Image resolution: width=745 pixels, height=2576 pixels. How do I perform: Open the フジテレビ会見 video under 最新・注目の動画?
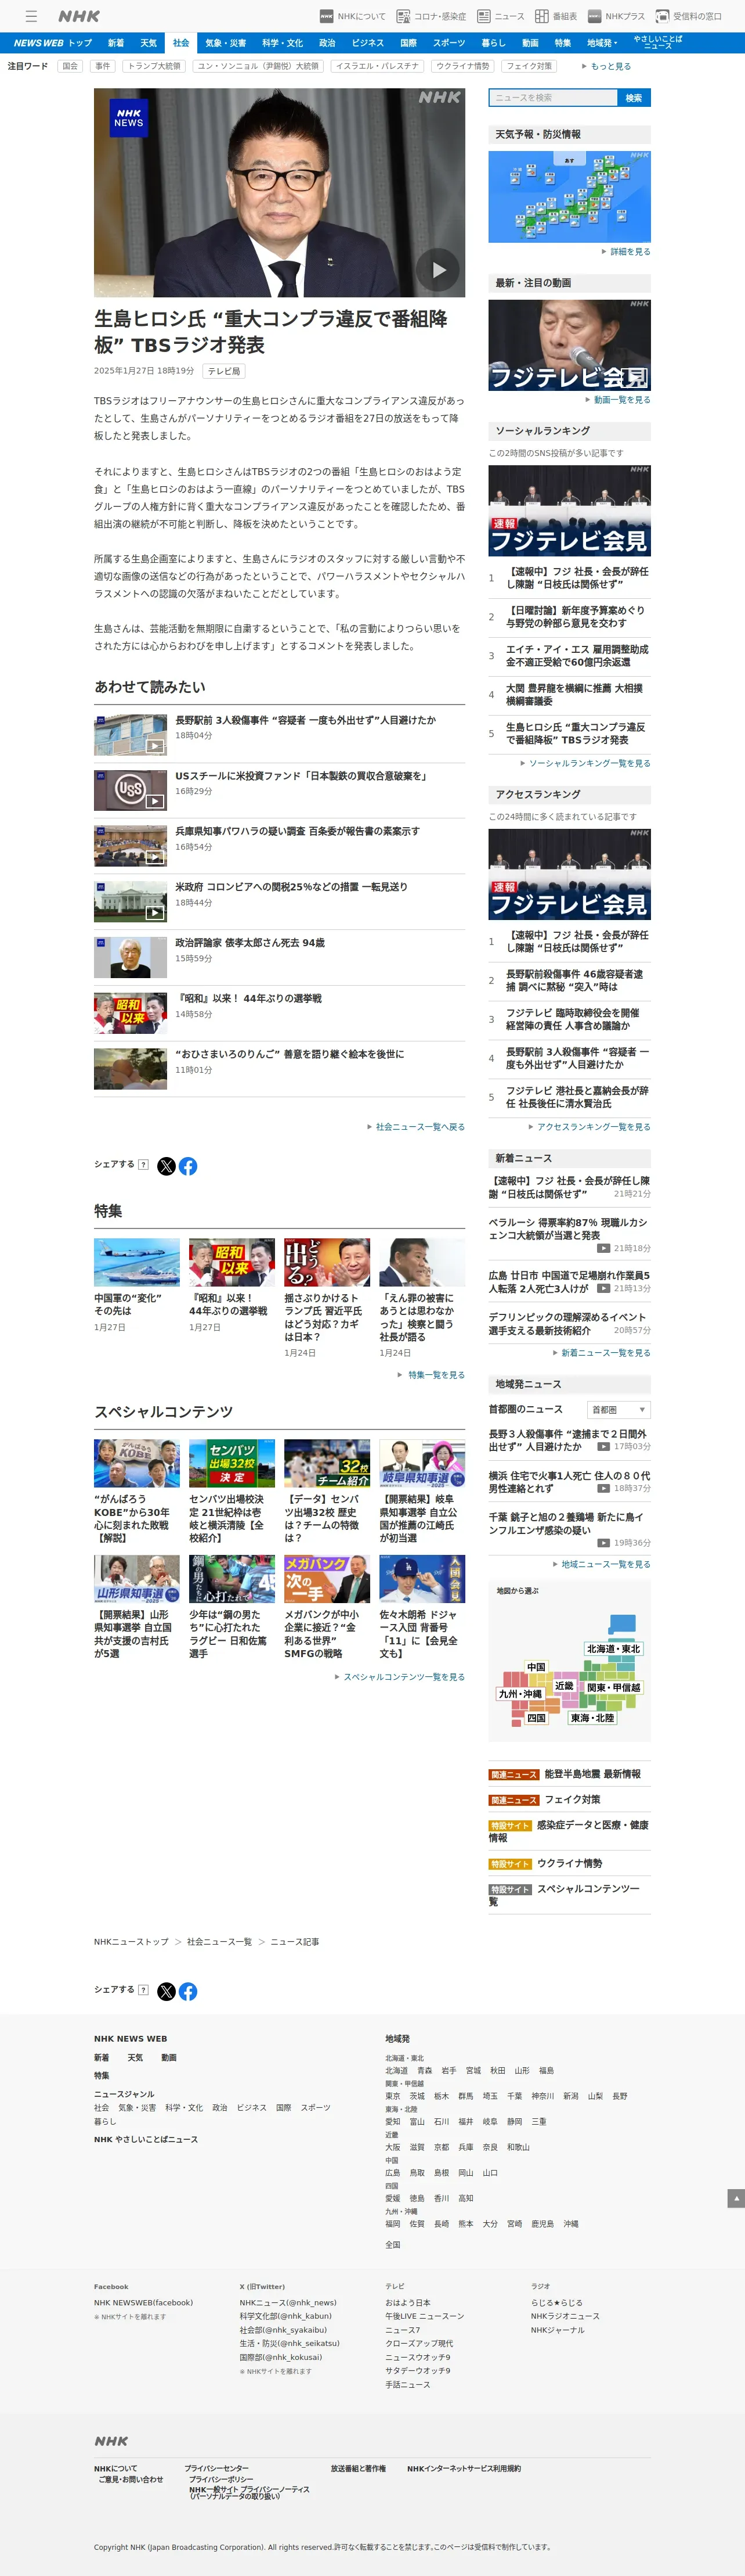pos(569,344)
